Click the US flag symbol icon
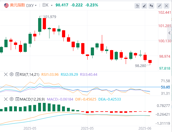Screen dimensions: 172x132 [6, 5]
